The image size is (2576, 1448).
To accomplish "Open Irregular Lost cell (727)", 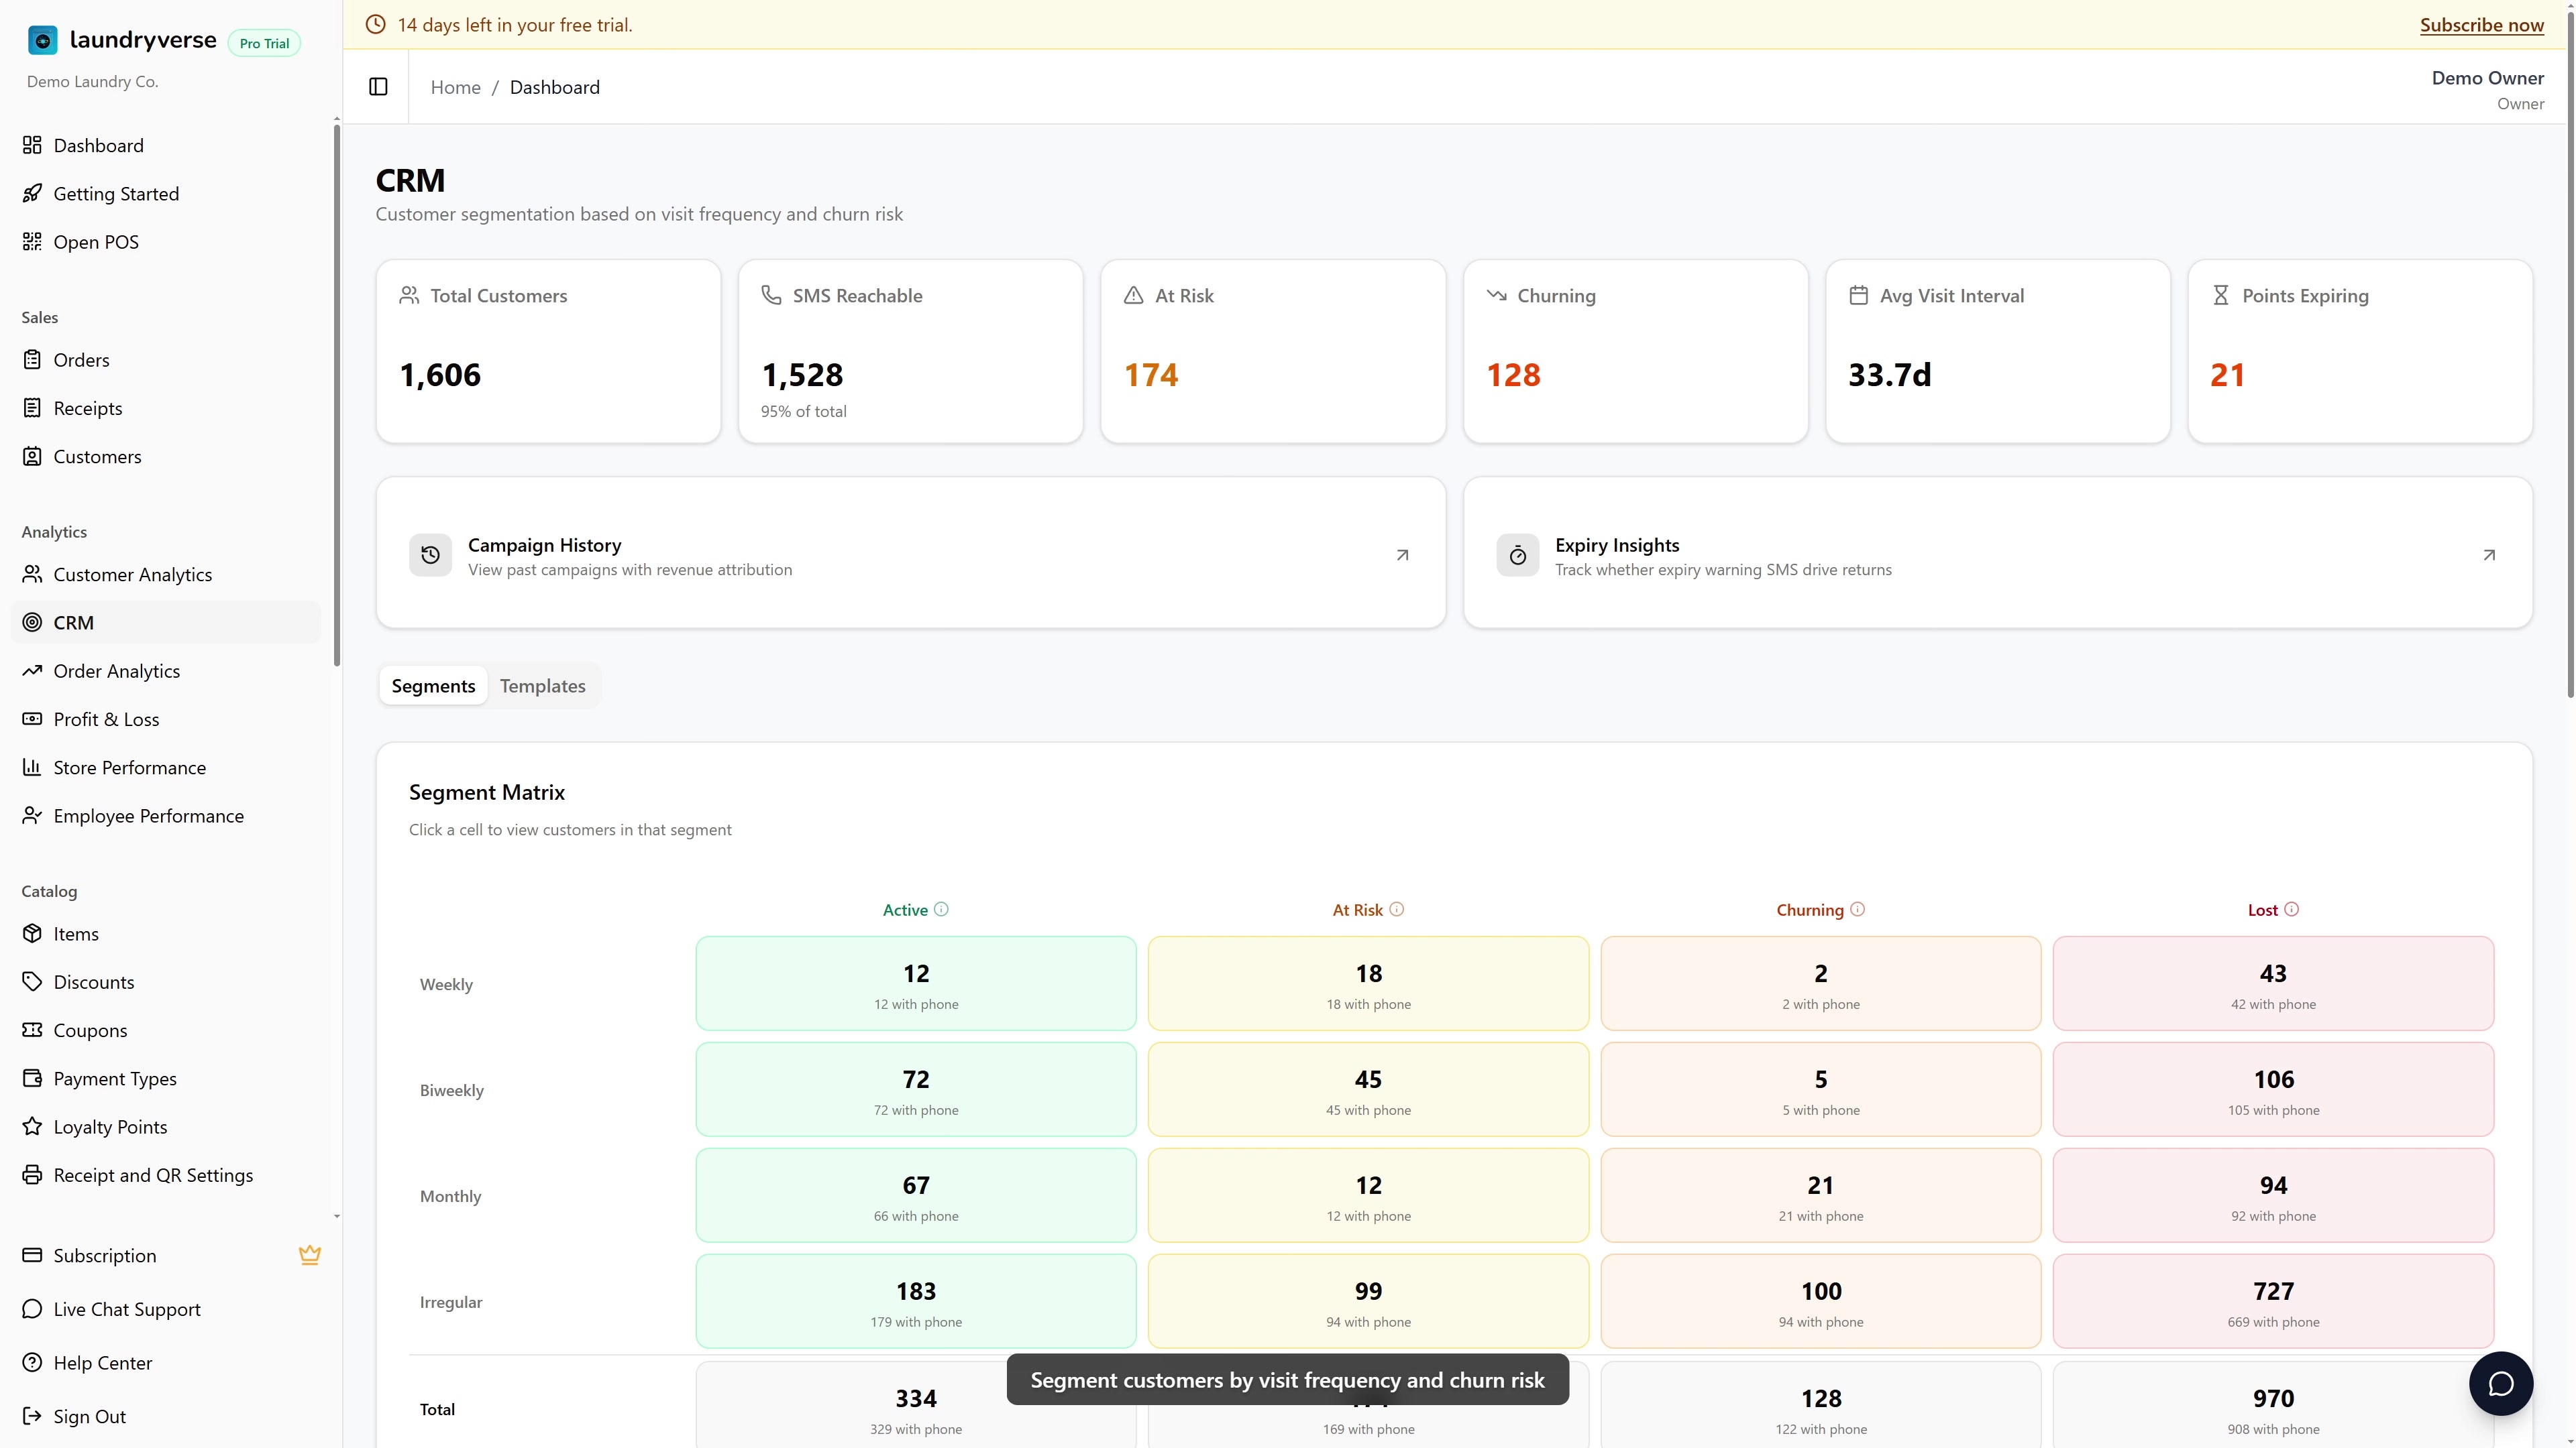I will [x=2273, y=1301].
